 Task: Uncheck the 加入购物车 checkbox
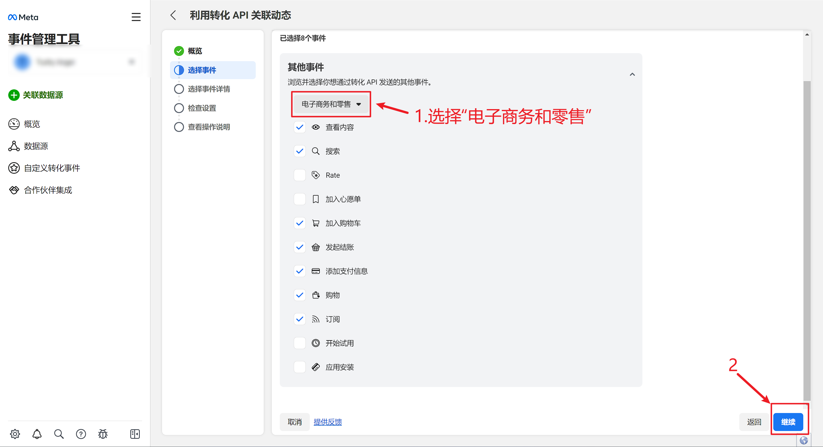(x=300, y=223)
